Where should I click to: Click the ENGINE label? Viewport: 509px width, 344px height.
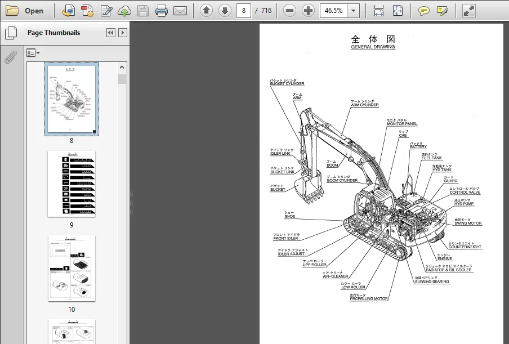444,258
